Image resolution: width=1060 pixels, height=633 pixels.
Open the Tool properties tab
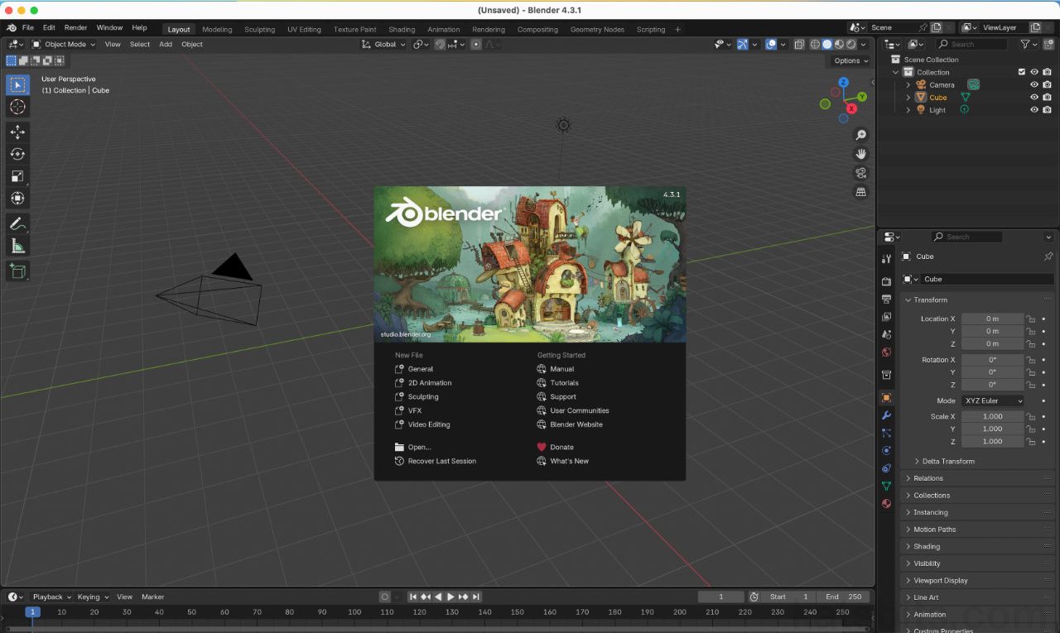tap(886, 259)
